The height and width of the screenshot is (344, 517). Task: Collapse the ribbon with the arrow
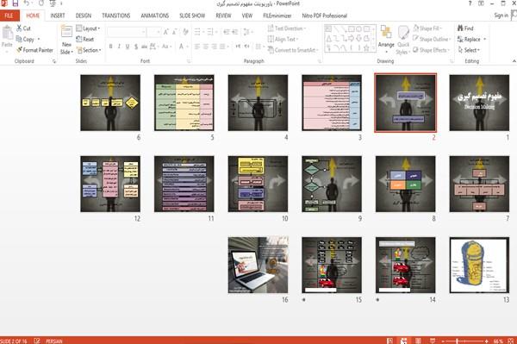click(x=514, y=61)
